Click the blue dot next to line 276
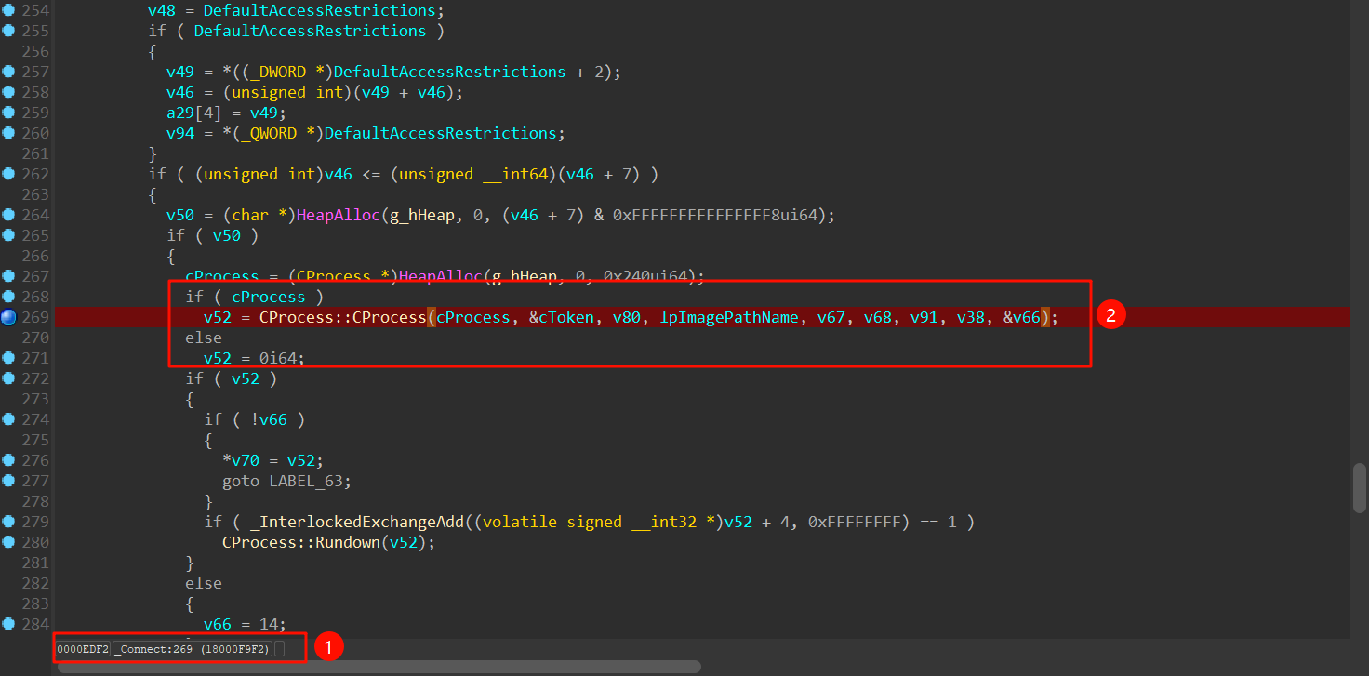 coord(8,460)
